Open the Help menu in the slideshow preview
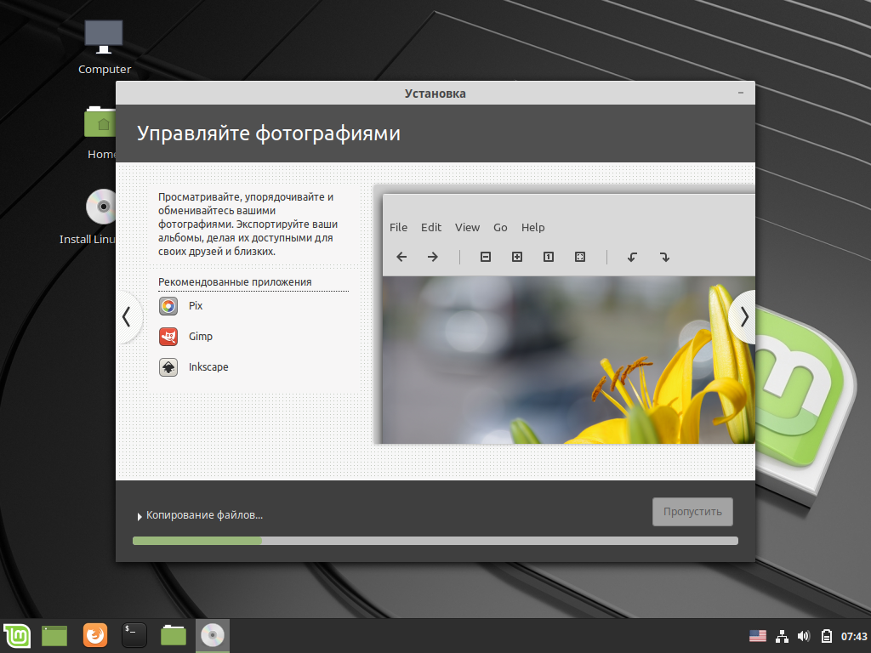Viewport: 871px width, 653px height. point(532,227)
